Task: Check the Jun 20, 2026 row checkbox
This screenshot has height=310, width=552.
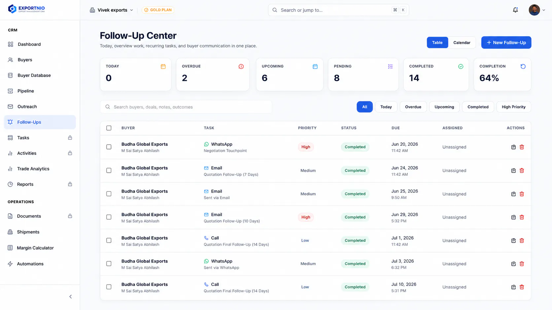Action: [x=109, y=147]
